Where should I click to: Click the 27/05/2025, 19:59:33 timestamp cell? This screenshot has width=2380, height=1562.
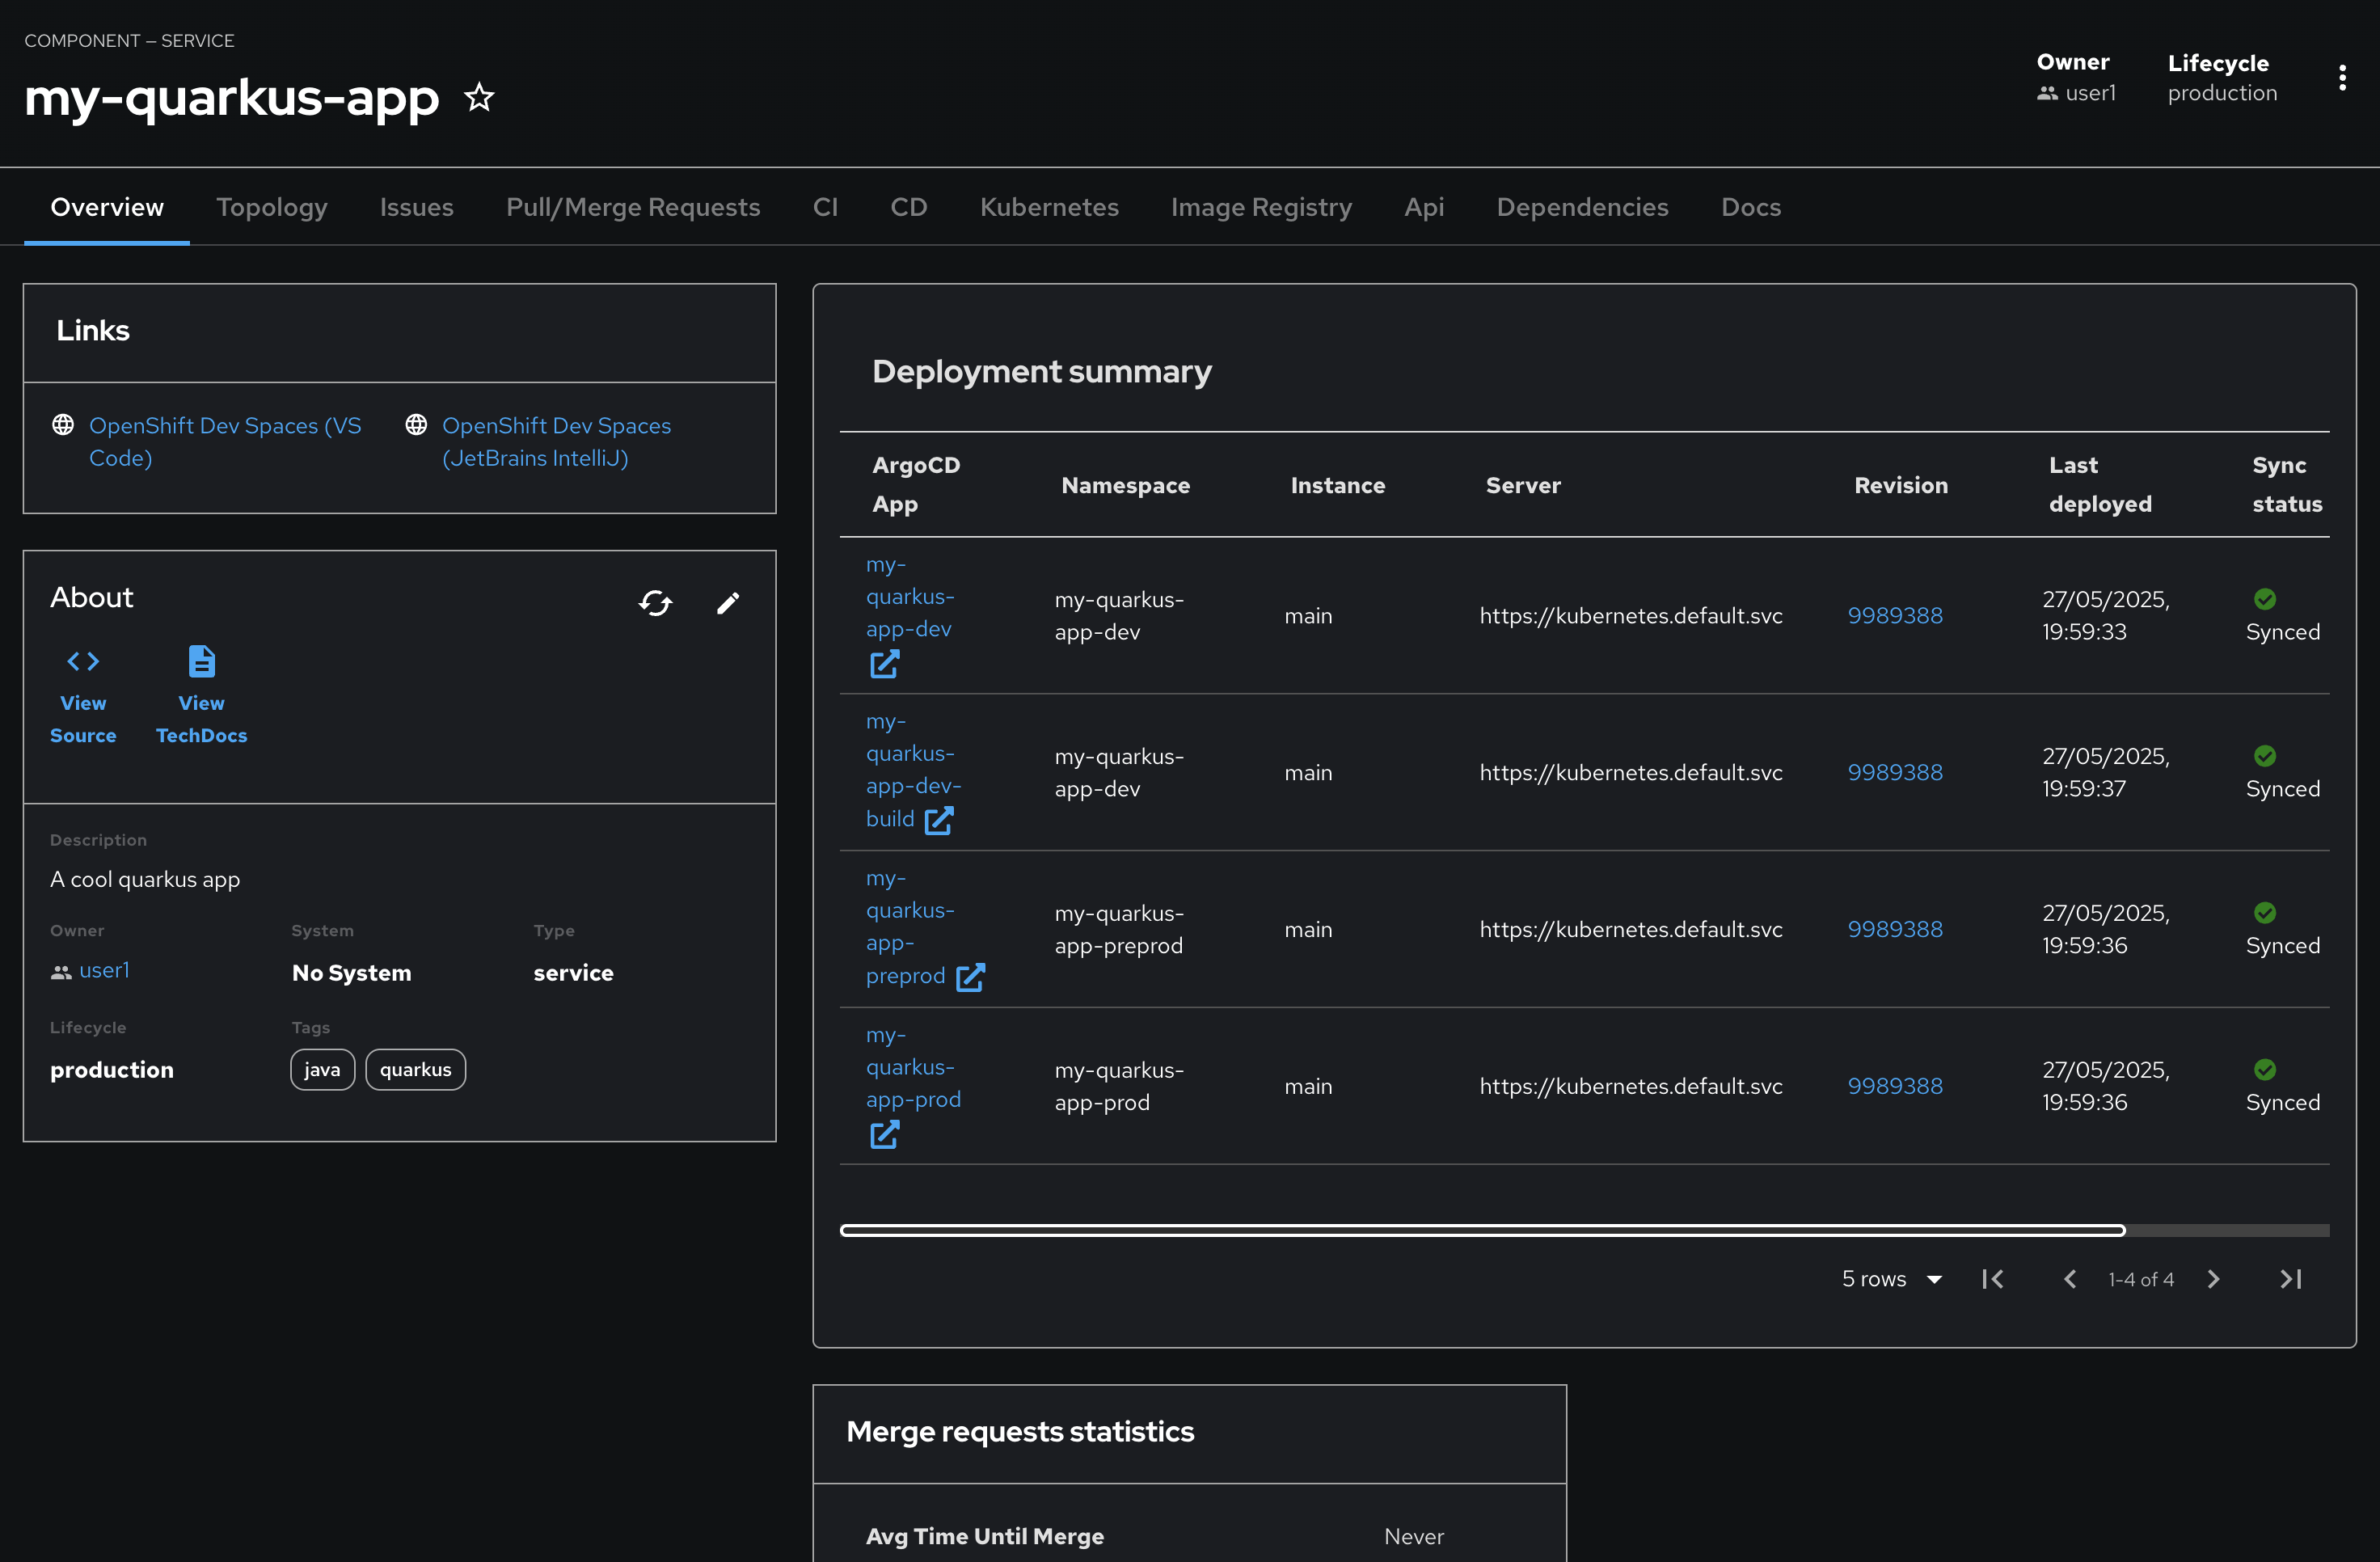[2106, 616]
